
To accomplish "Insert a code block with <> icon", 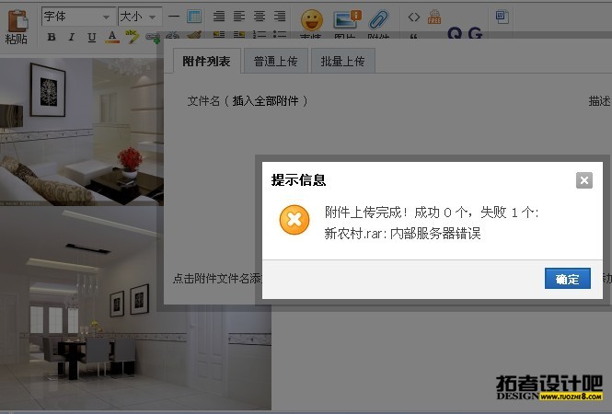I will (x=413, y=17).
